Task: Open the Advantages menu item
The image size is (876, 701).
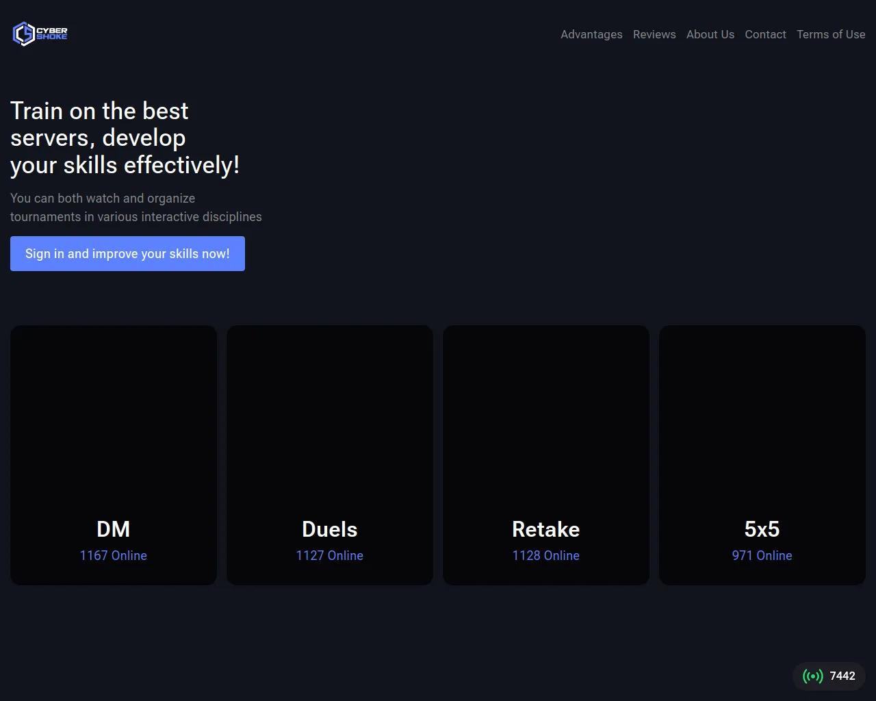Action: point(591,34)
